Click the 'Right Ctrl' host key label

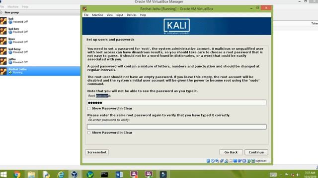(261, 161)
